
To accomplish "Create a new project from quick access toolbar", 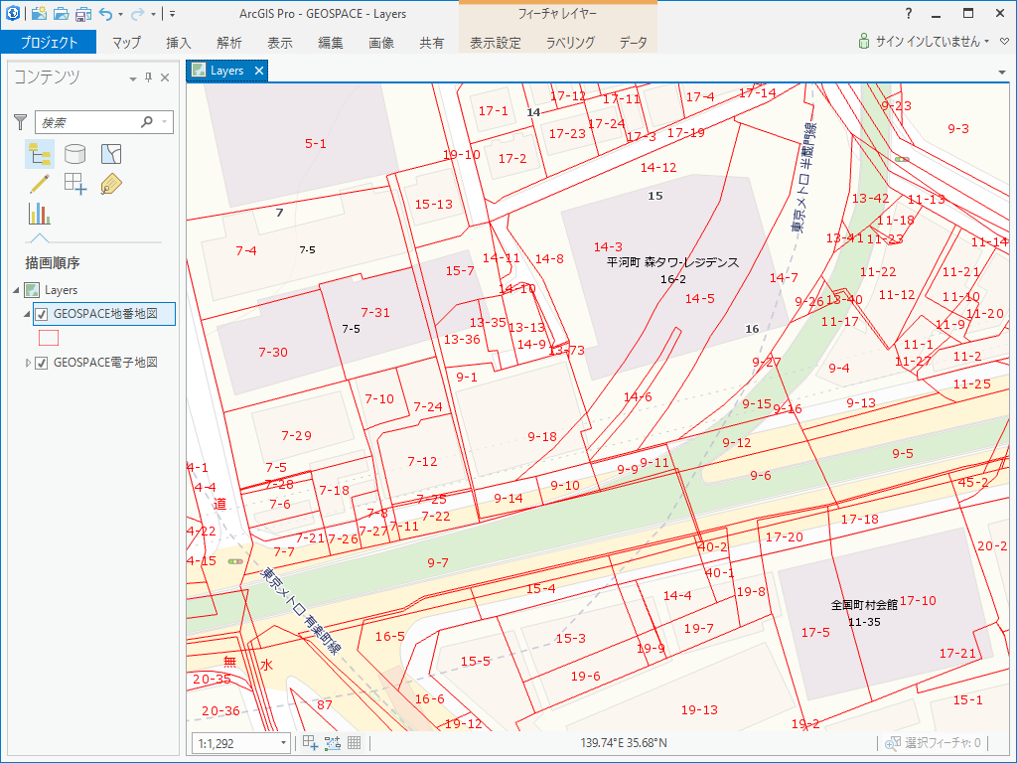I will [x=39, y=13].
